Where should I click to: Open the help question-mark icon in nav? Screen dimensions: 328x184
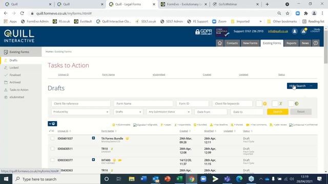click(x=316, y=43)
